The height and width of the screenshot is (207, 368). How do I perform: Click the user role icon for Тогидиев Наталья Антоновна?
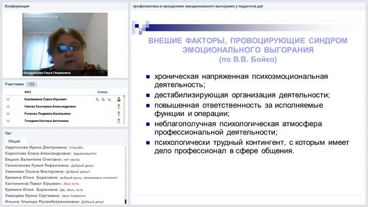(119, 121)
